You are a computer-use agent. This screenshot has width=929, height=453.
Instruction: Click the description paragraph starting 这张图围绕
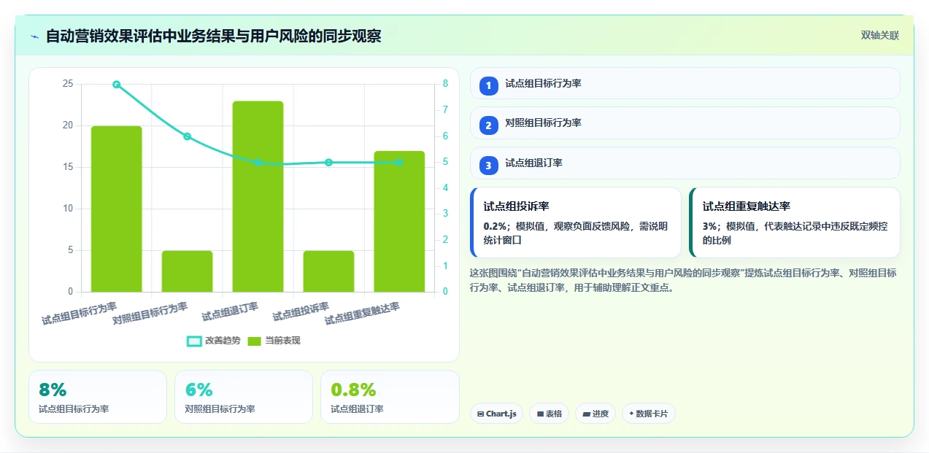click(x=684, y=280)
